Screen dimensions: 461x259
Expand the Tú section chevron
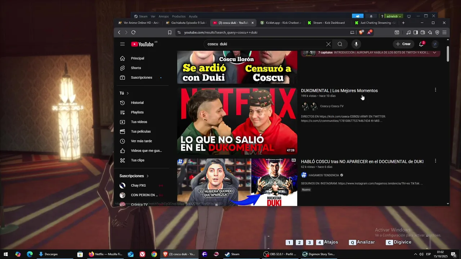(x=127, y=93)
